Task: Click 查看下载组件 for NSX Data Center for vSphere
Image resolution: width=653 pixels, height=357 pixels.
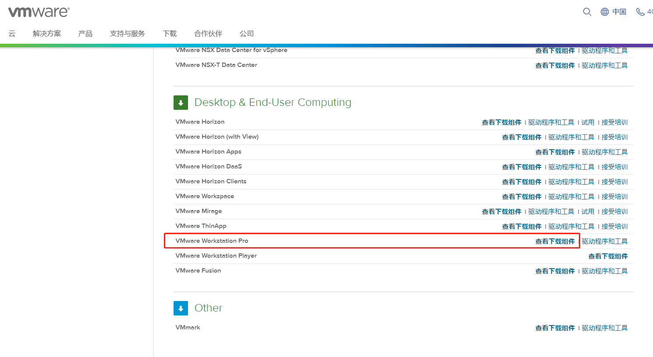Action: coord(555,51)
